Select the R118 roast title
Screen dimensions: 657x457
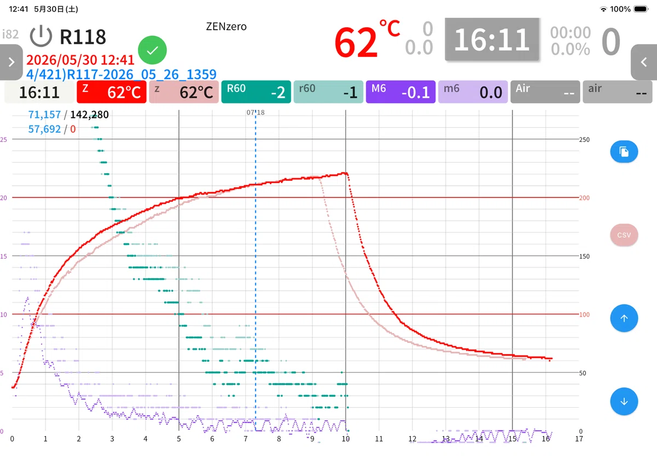click(x=83, y=37)
